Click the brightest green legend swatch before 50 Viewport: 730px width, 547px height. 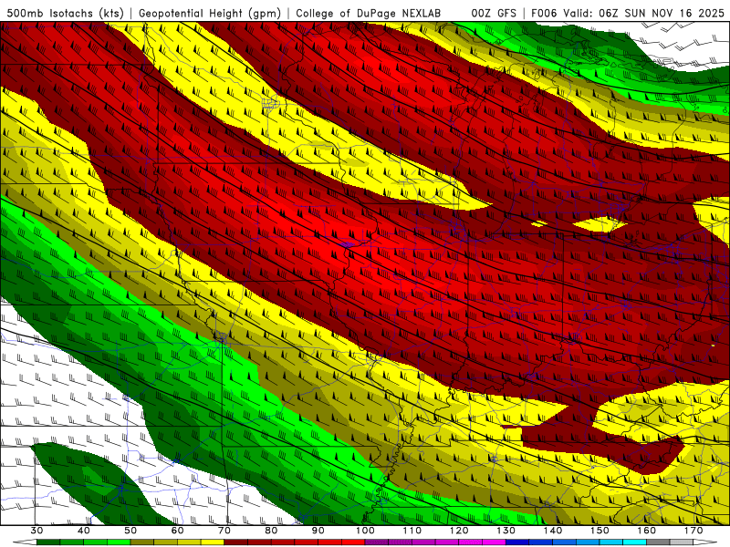[119, 542]
